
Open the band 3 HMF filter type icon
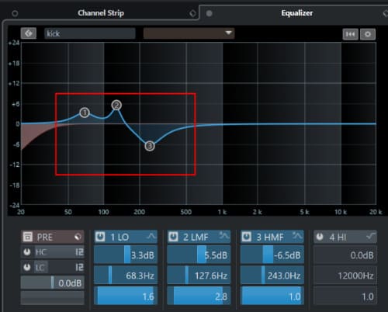click(297, 236)
